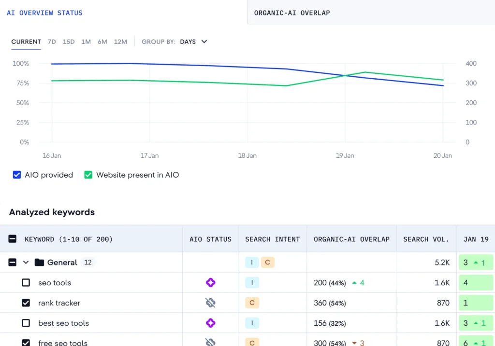The width and height of the screenshot is (495, 346).
Task: Disable the "AIO provided" legend checkbox
Action: [x=17, y=175]
